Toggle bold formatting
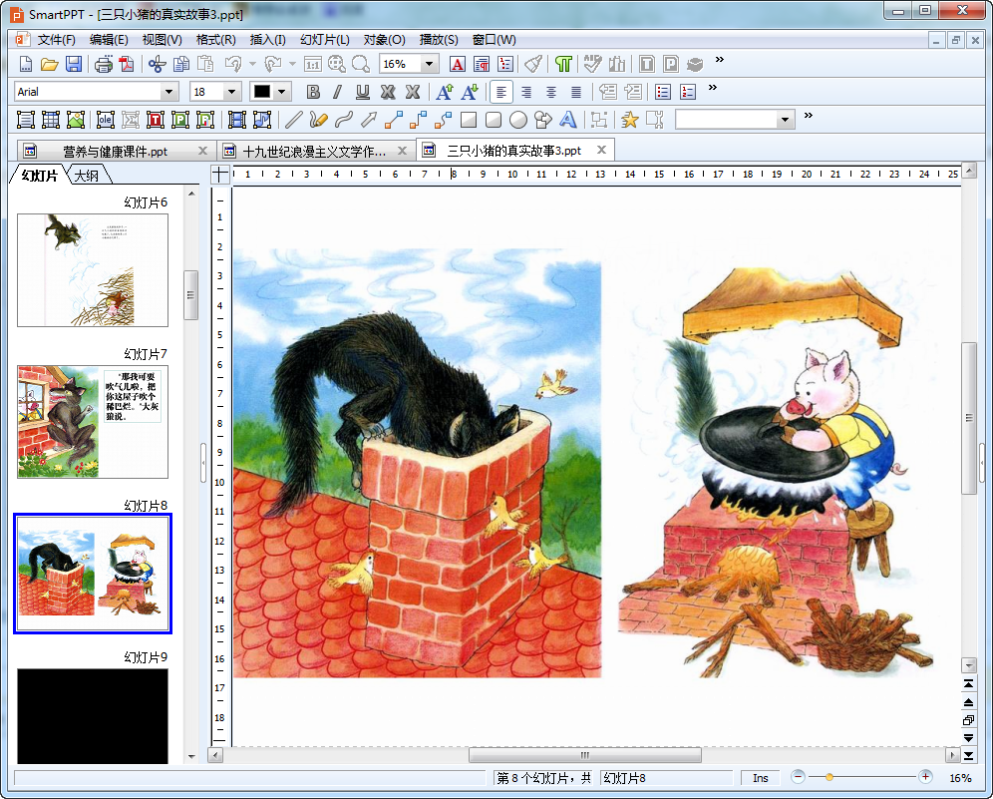The width and height of the screenshot is (993, 799). click(x=313, y=92)
